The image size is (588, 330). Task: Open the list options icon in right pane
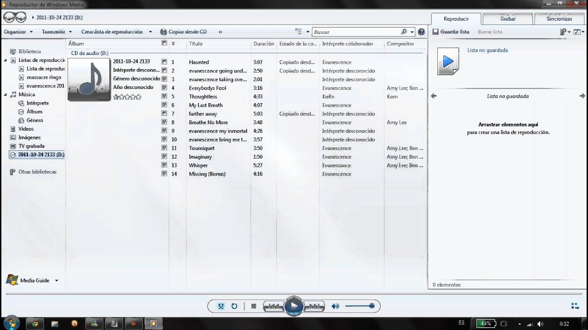tap(563, 32)
